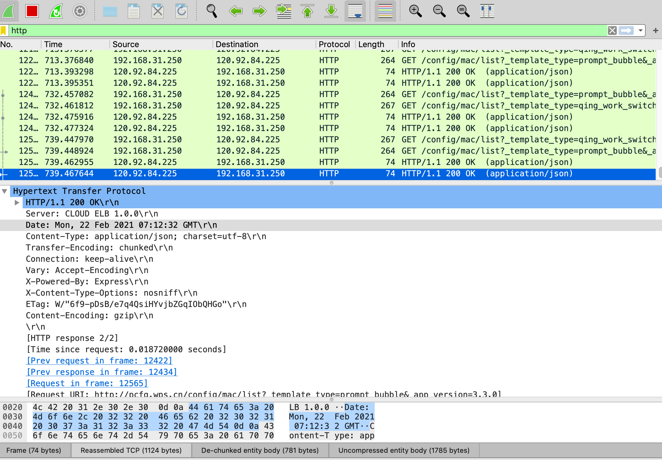
Task: Stop the running capture
Action: coord(32,11)
